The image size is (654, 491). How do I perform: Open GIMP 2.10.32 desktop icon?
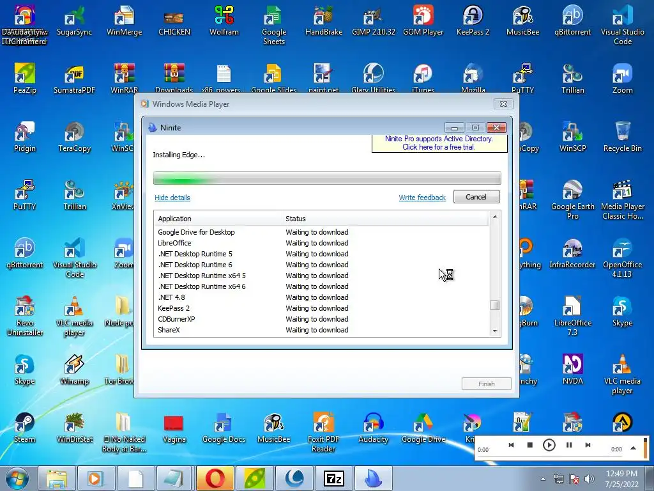[373, 21]
